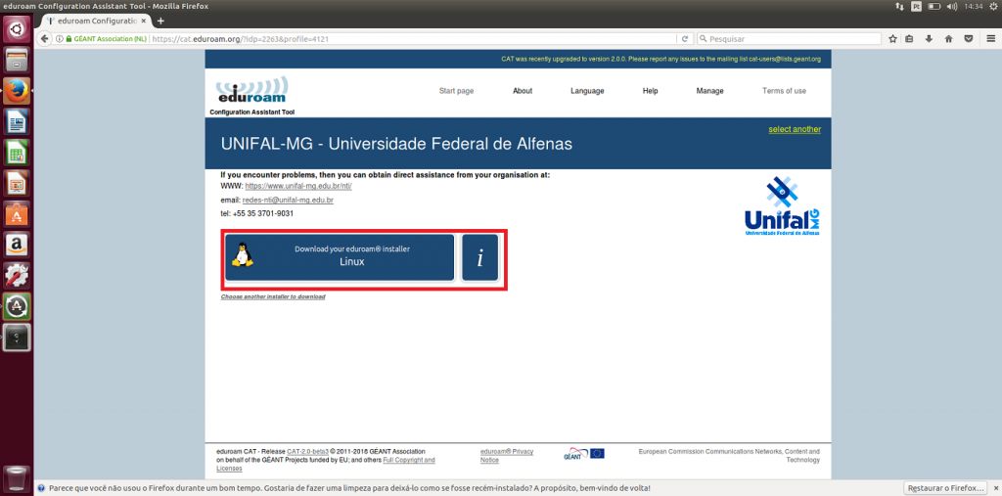1002x496 pixels.
Task: Open the Manage menu item
Action: [x=710, y=91]
